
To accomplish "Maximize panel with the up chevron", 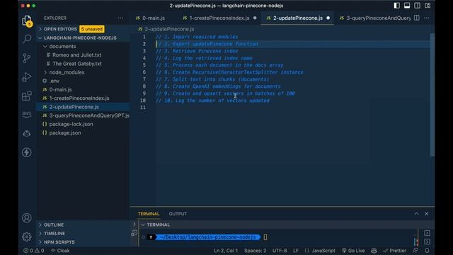I will click(x=416, y=214).
